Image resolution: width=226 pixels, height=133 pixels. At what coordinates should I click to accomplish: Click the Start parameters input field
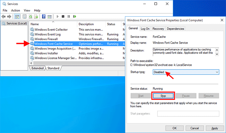188,114
